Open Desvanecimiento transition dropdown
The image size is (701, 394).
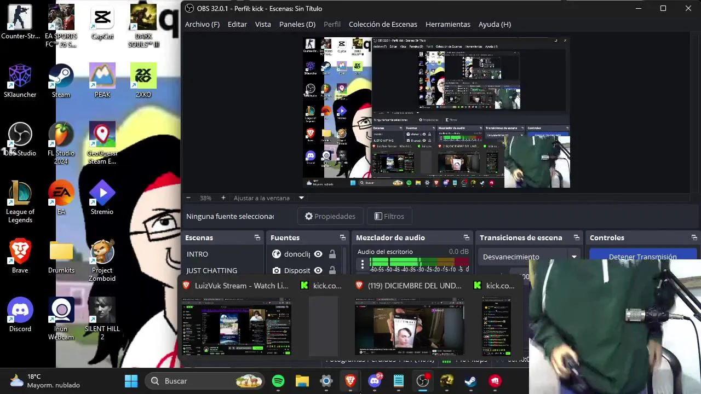(x=529, y=257)
